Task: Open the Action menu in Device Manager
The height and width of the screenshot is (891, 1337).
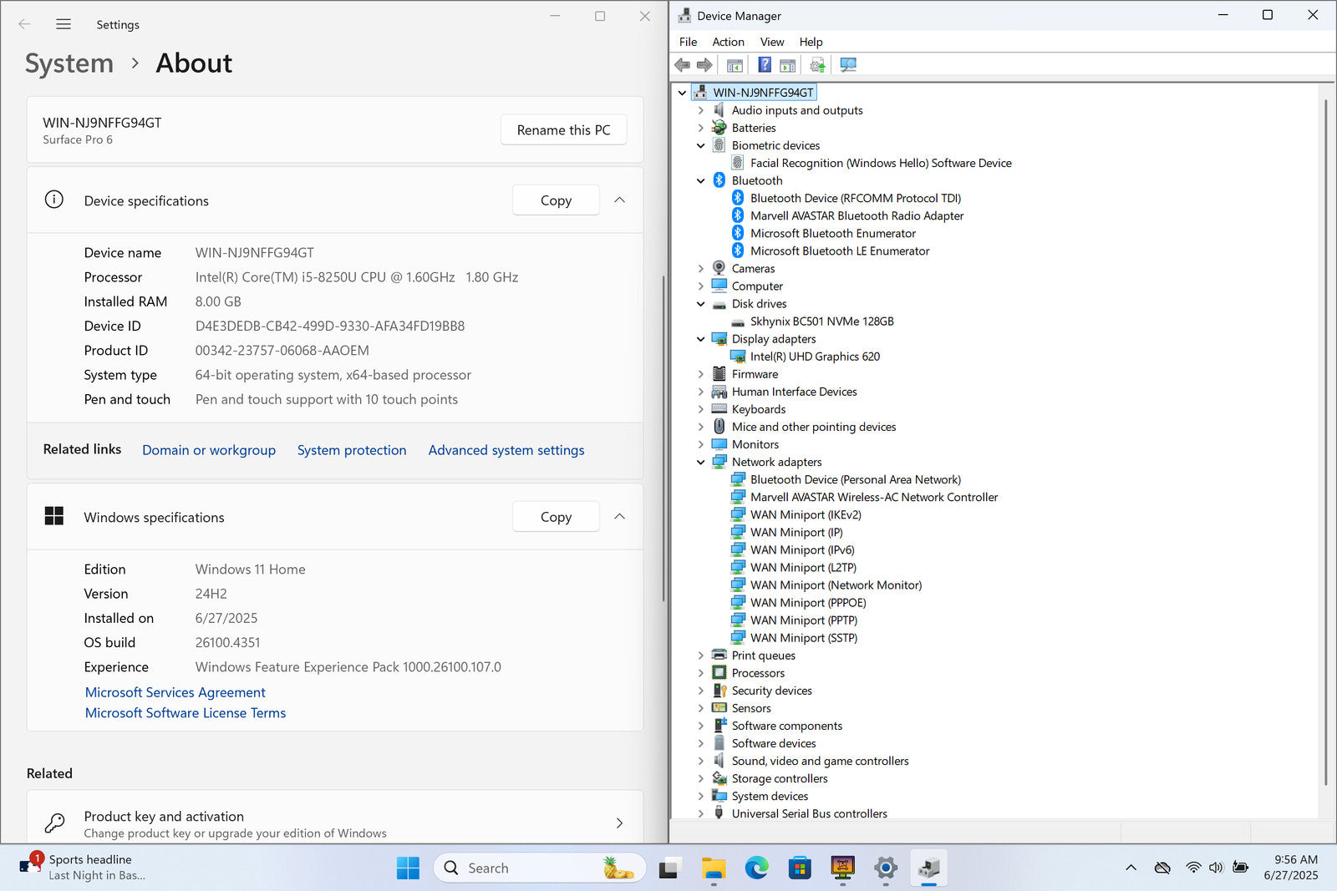Action: (x=728, y=42)
